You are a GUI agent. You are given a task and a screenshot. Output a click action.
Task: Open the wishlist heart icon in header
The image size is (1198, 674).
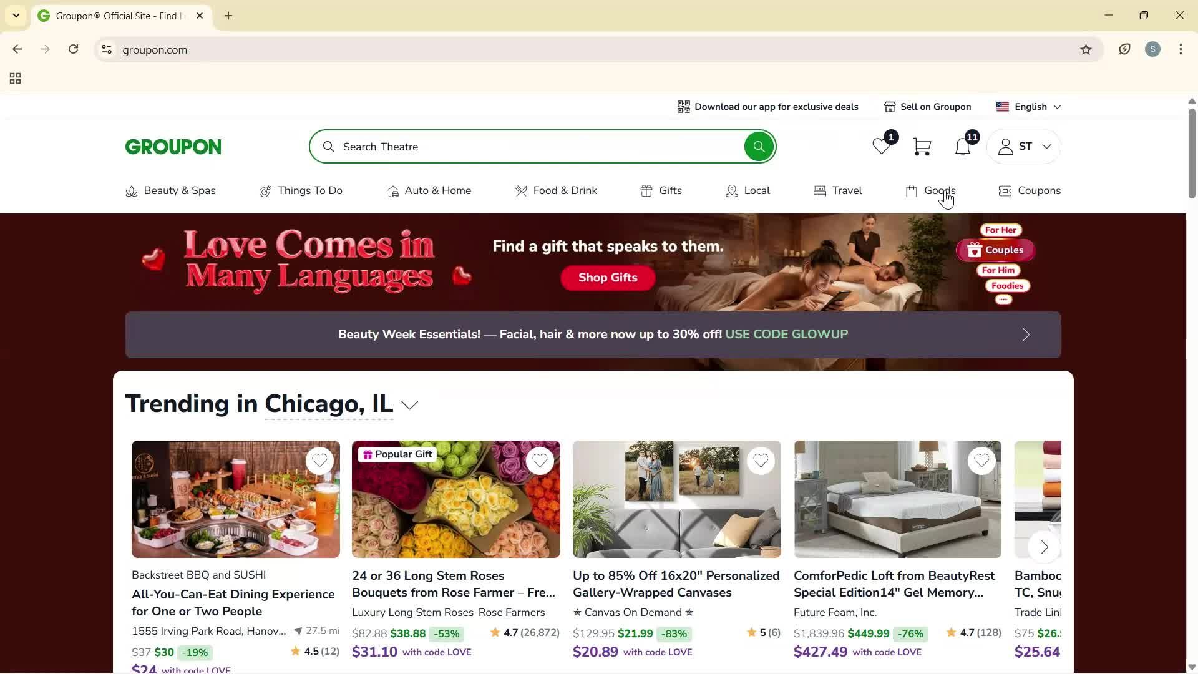[882, 147]
